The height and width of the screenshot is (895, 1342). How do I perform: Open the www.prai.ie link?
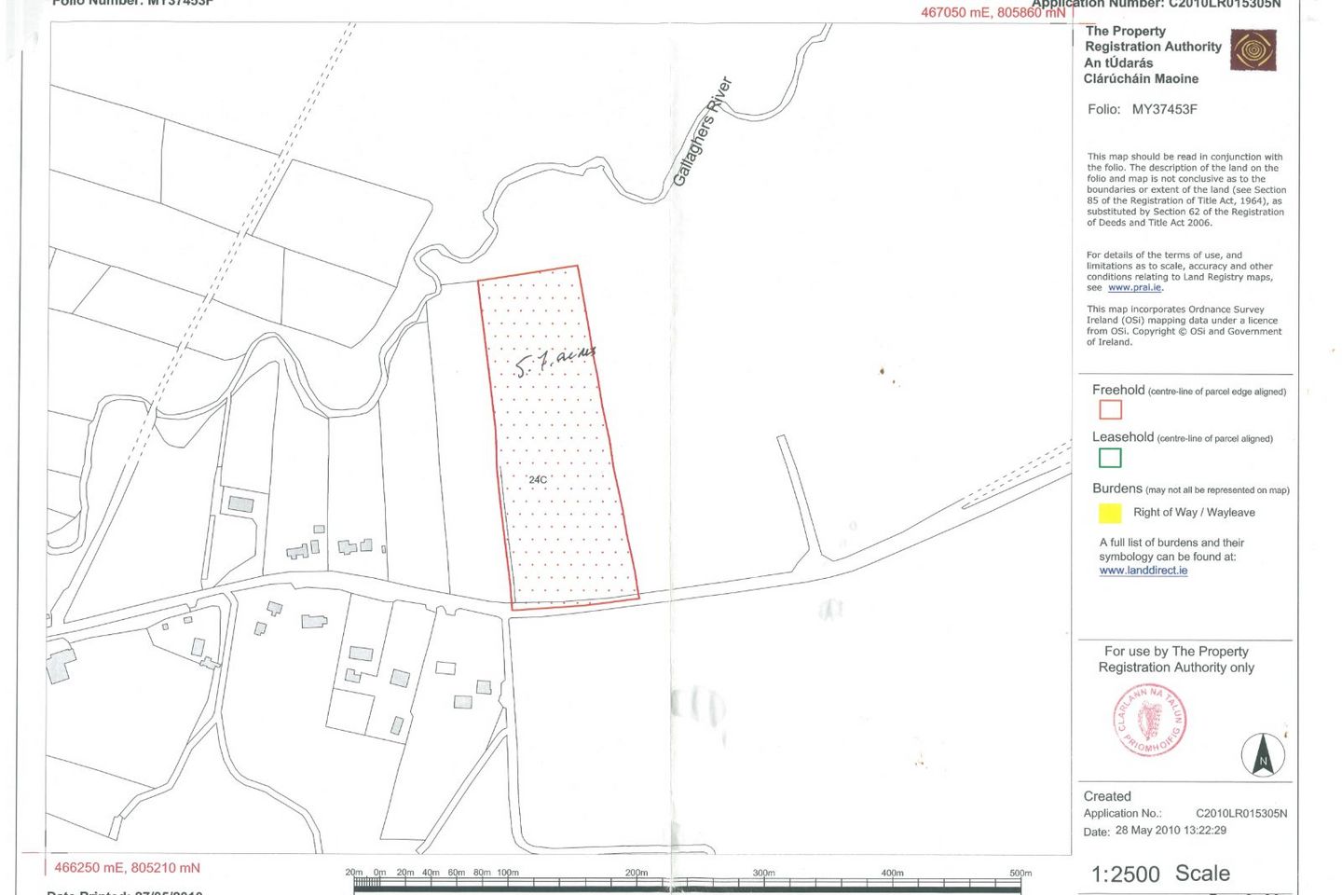click(1134, 288)
